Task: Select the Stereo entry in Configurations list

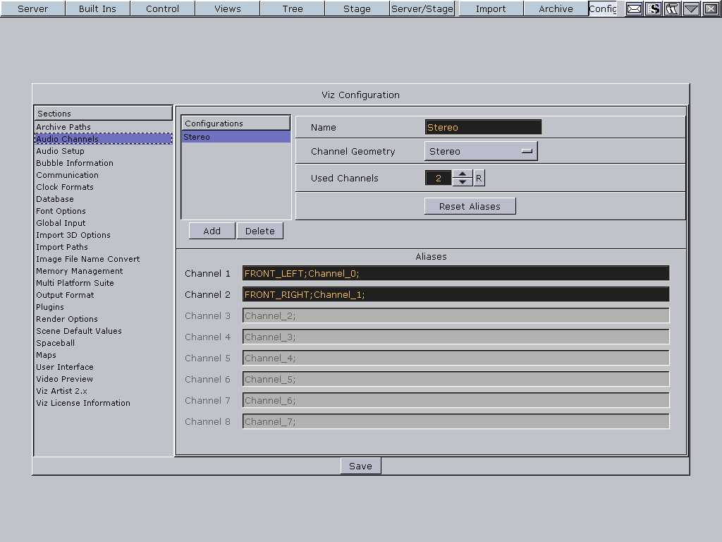Action: [235, 136]
